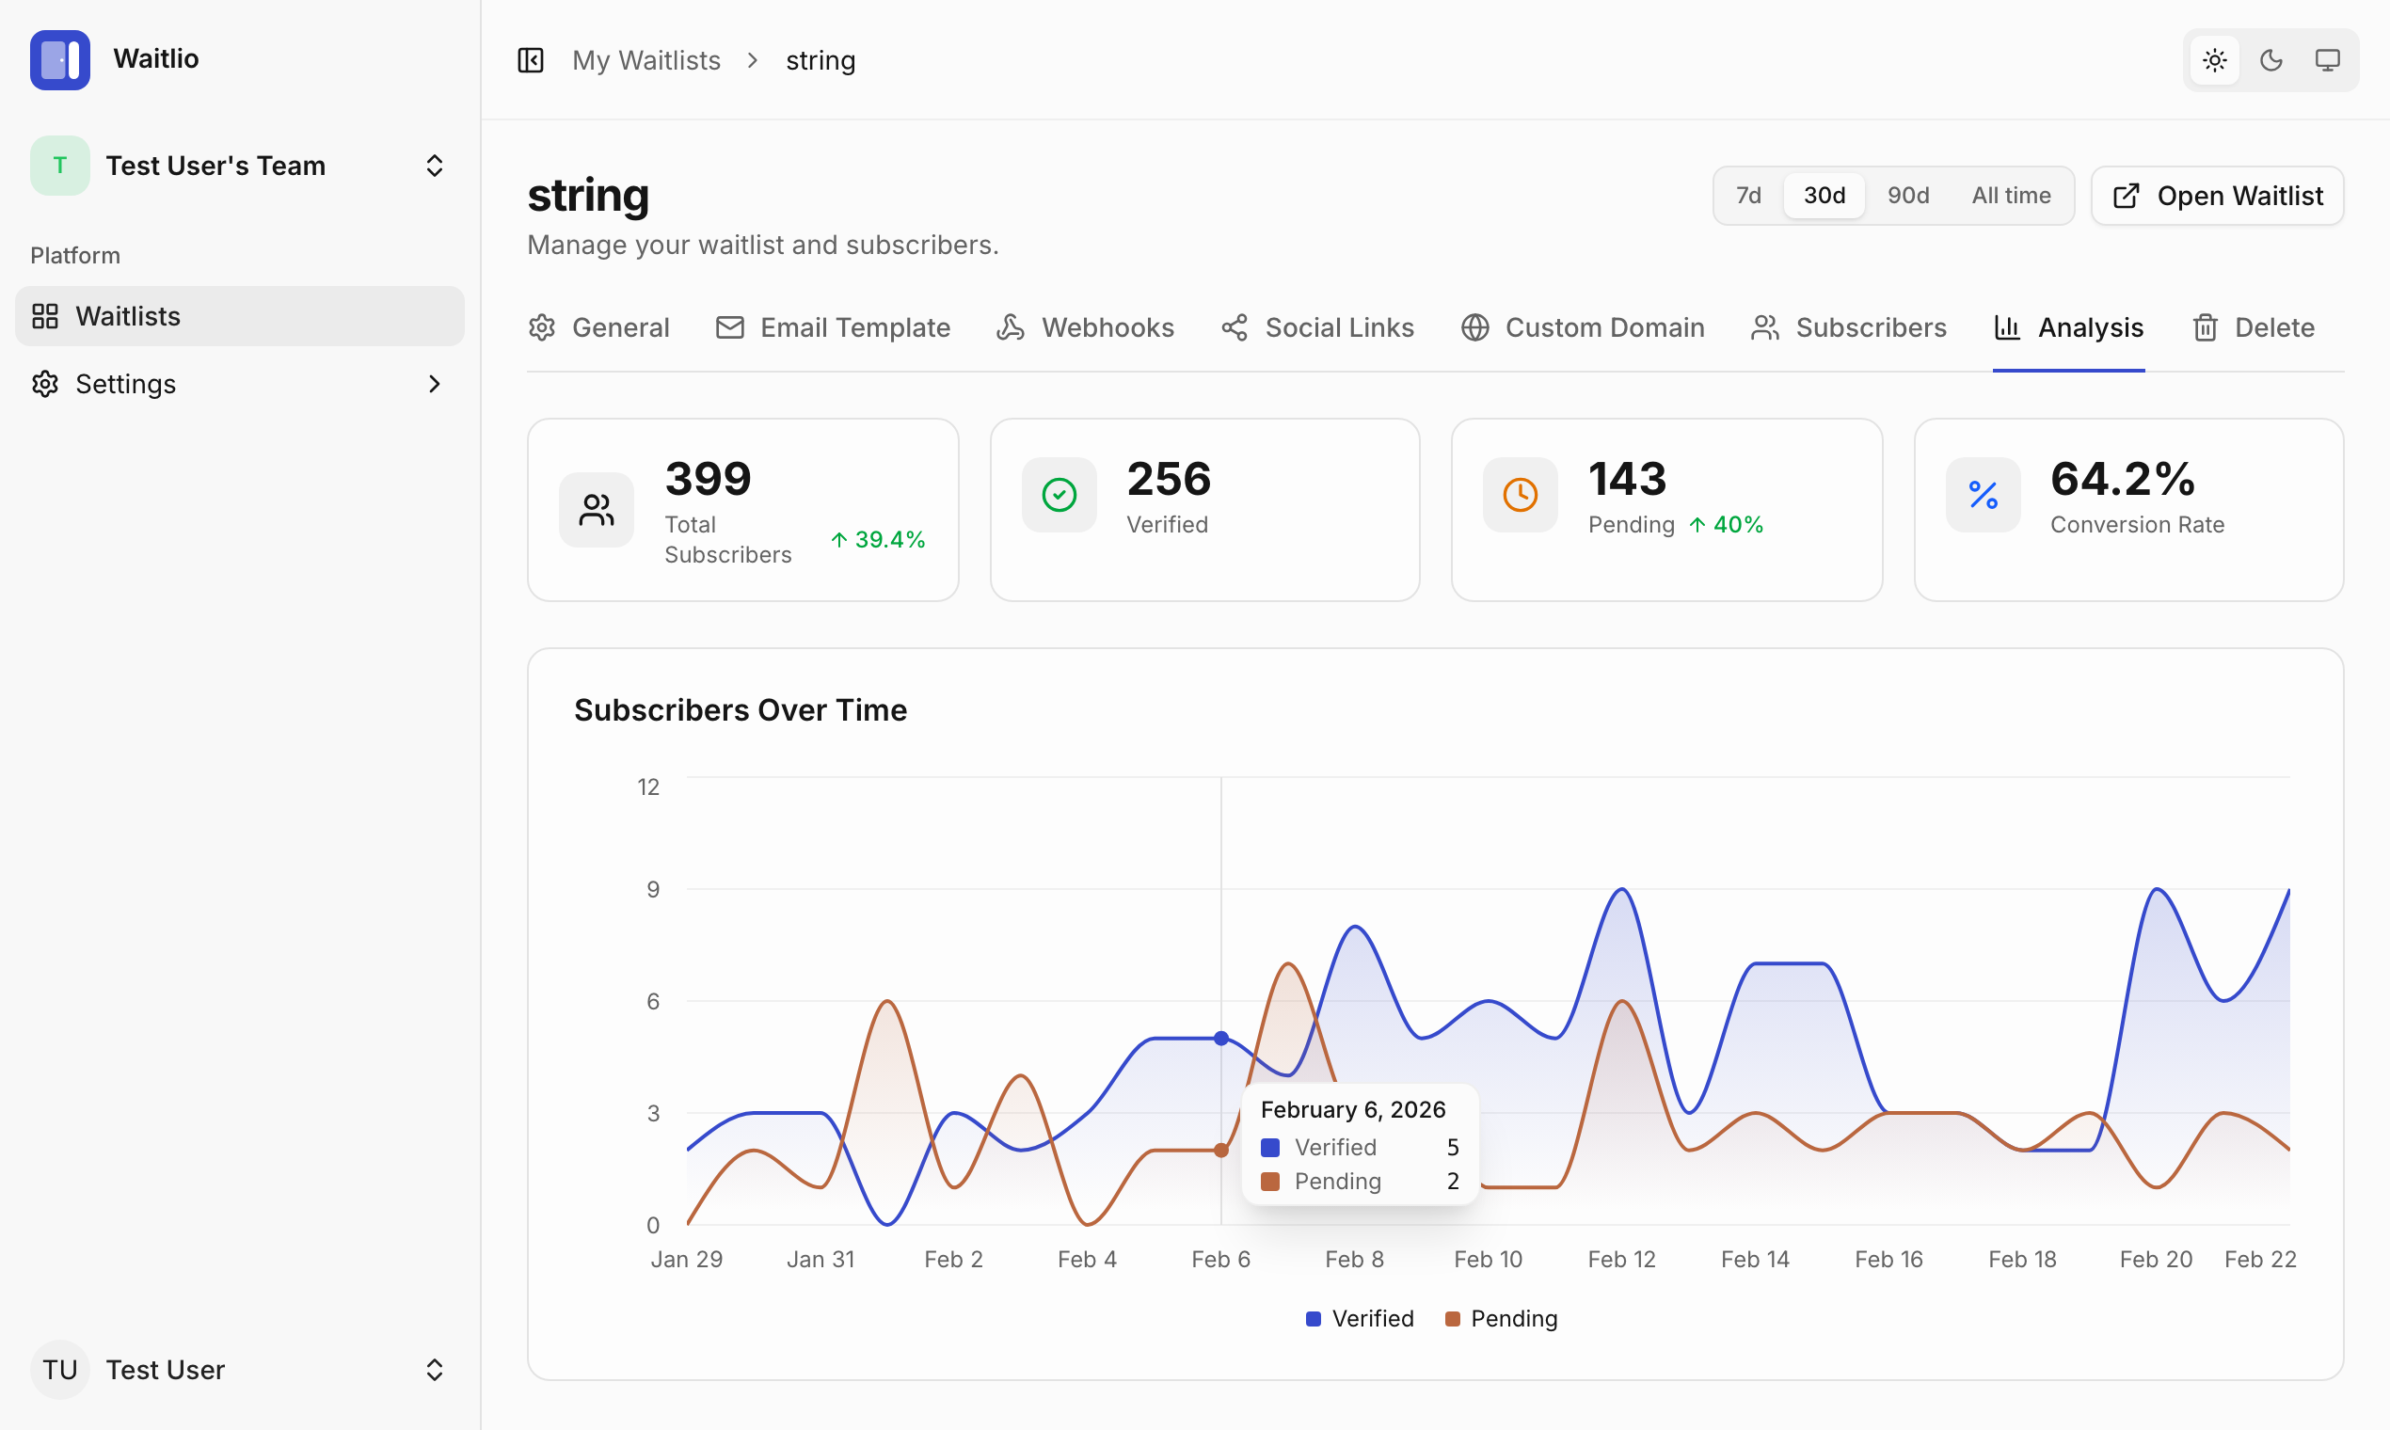Navigate to My Waitlists breadcrumb link
Viewport: 2390px width, 1430px height.
tap(645, 61)
